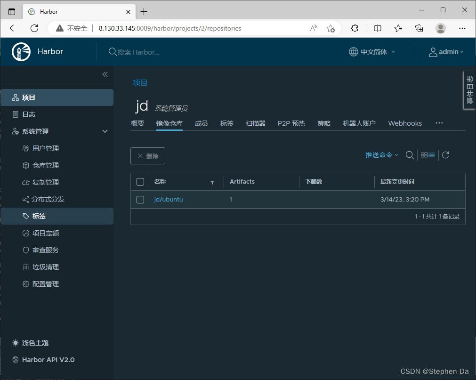Collapse the sidebar with the double-chevron
Viewport: 476px width, 380px height.
(105, 74)
